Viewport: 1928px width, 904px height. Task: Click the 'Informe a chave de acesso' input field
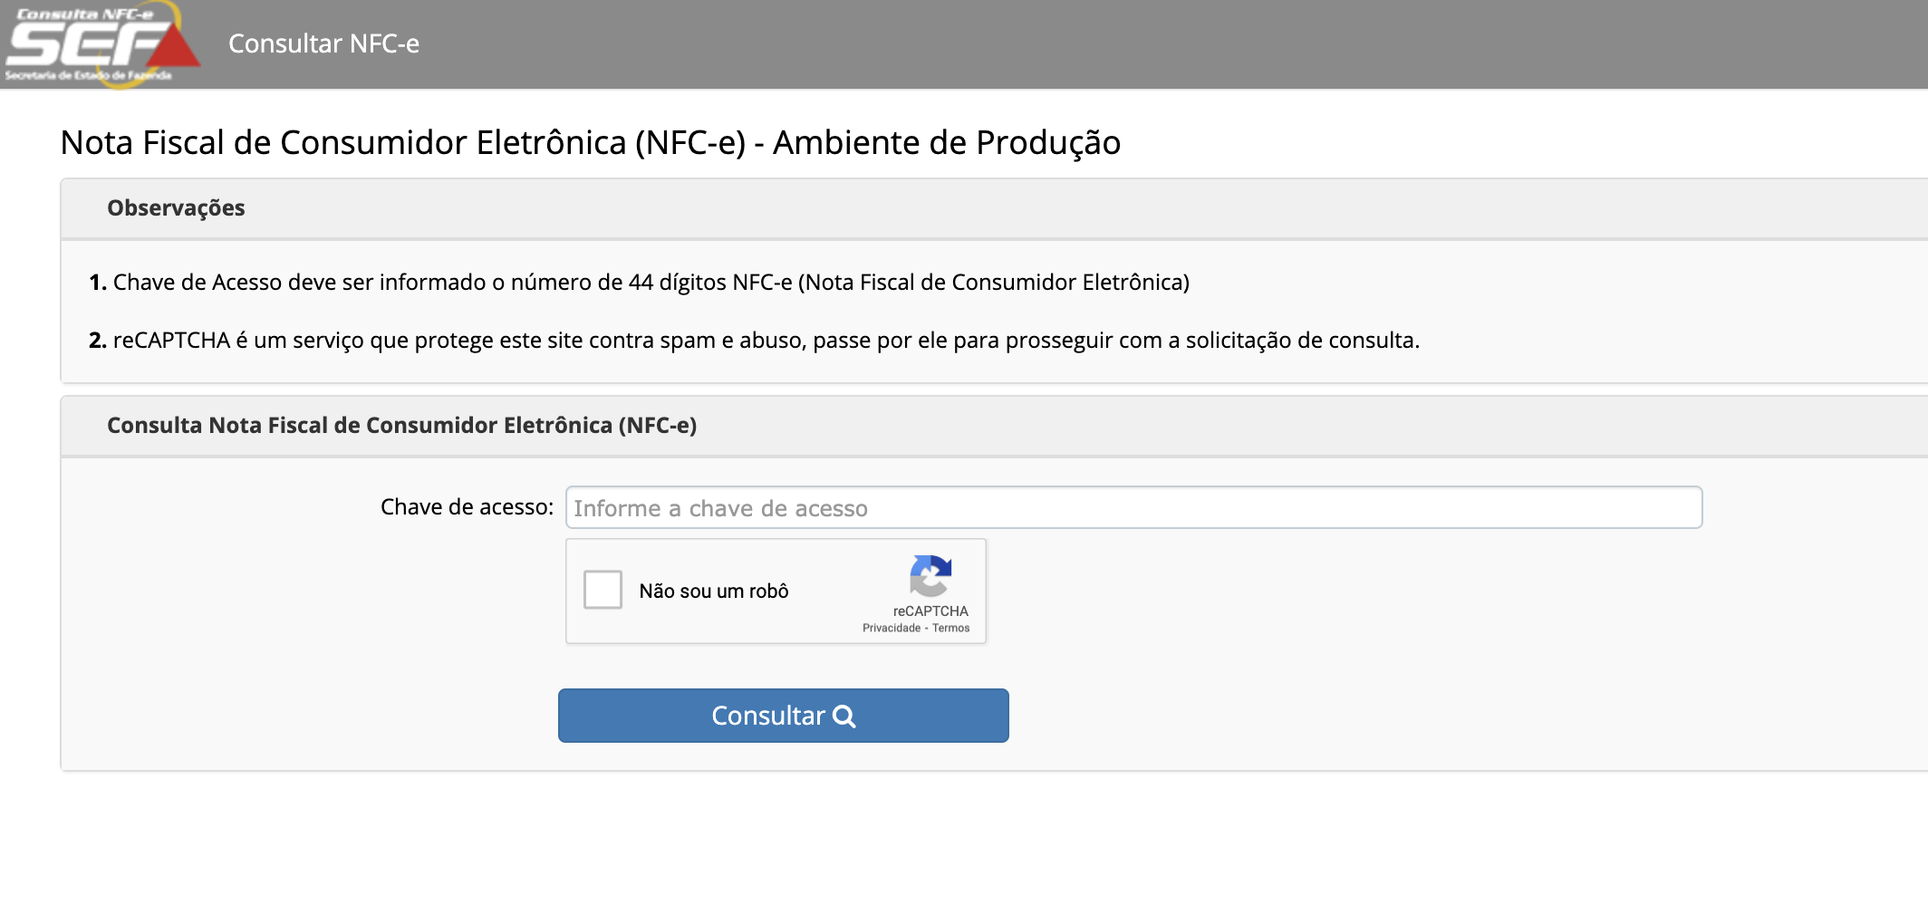(1133, 507)
